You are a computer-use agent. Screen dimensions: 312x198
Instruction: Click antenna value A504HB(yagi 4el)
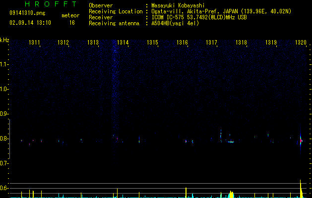[x=175, y=23]
